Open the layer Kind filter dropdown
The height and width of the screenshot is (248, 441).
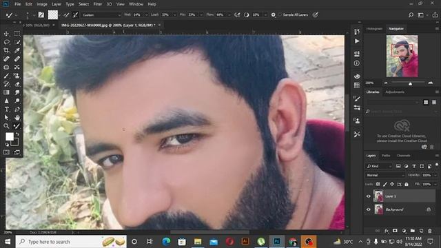(x=378, y=166)
